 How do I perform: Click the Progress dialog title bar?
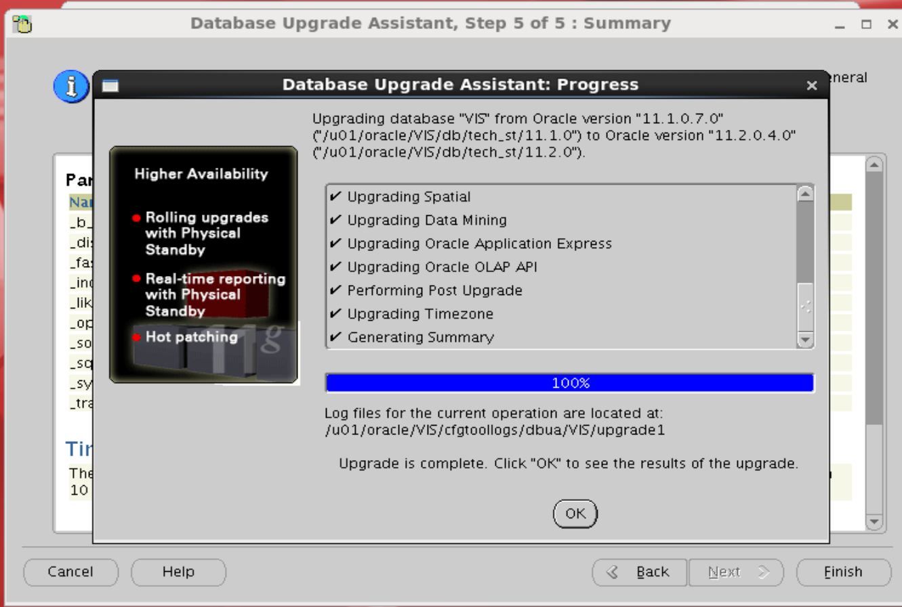461,85
